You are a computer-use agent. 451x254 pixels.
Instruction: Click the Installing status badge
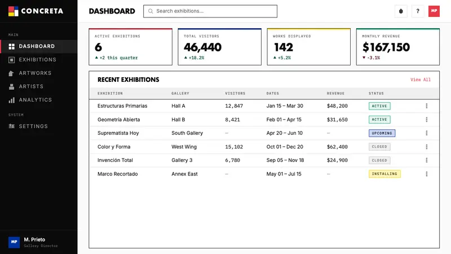384,174
